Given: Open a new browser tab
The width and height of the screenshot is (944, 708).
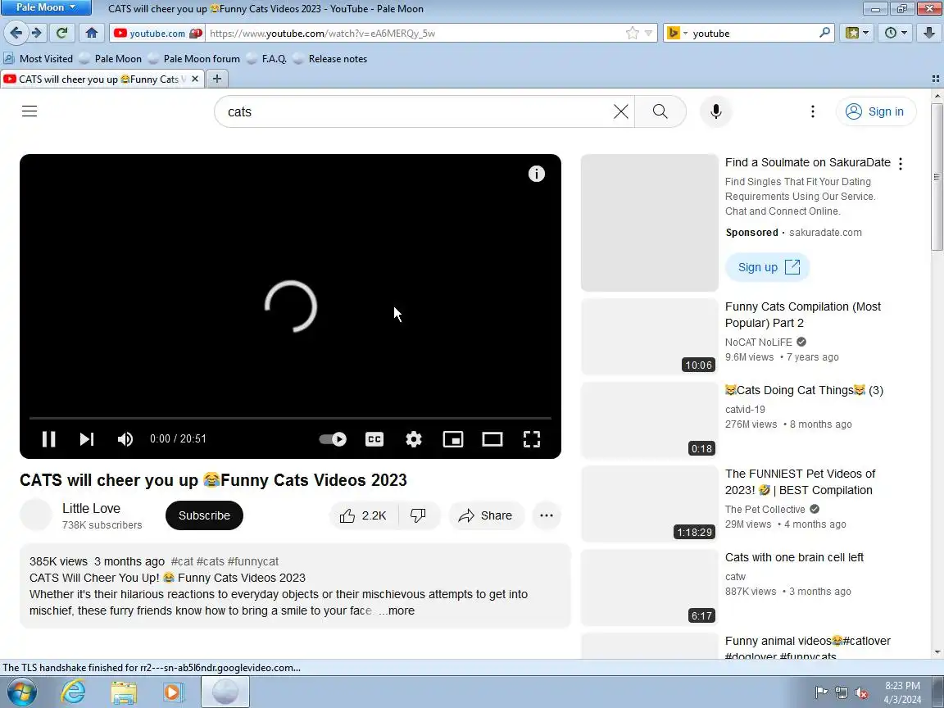Looking at the screenshot, I should (x=217, y=79).
